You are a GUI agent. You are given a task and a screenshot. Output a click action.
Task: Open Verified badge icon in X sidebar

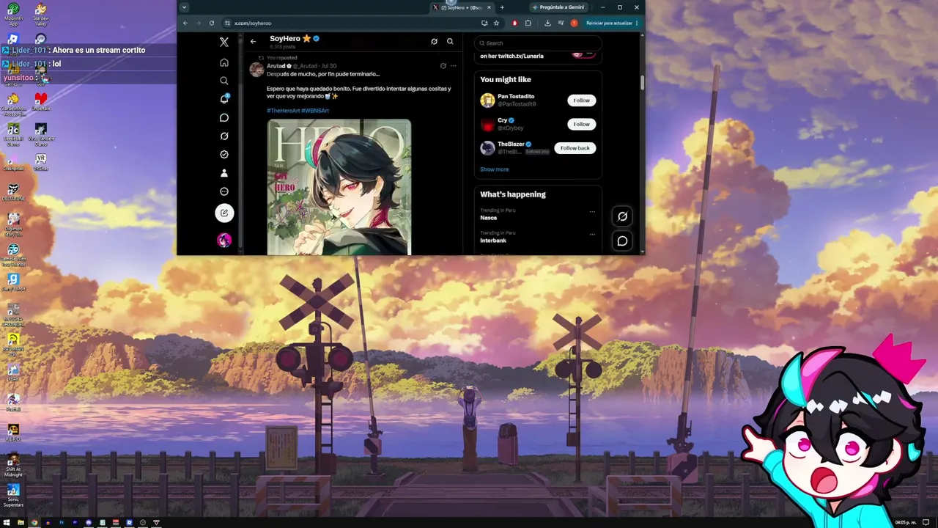(x=224, y=155)
